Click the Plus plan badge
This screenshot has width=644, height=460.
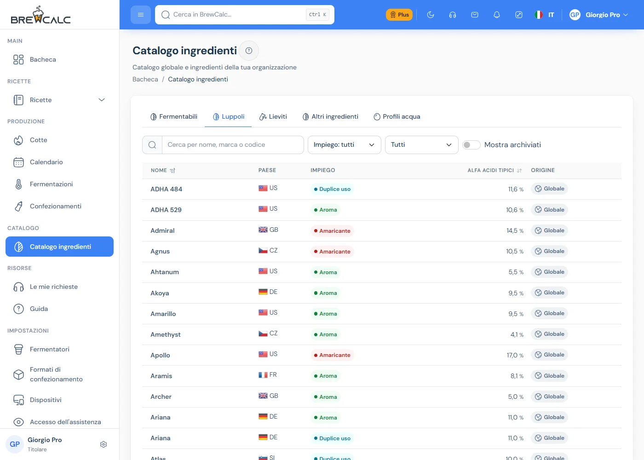(x=399, y=15)
